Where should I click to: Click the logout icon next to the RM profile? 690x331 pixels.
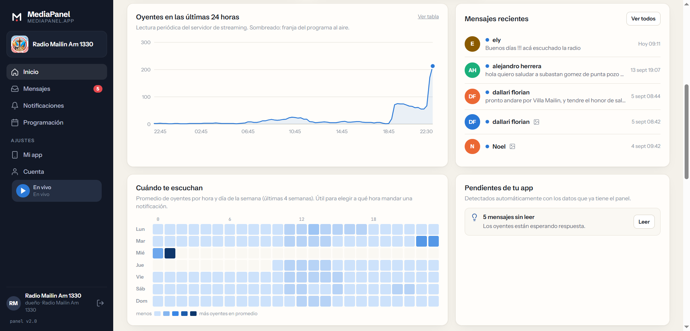(101, 303)
